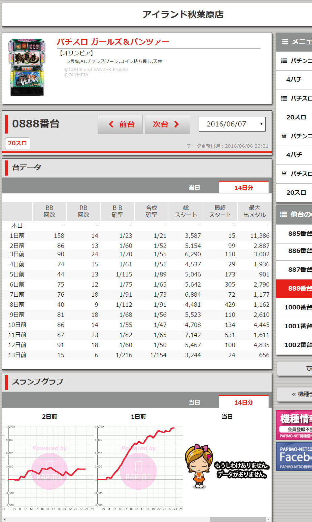Click the list icon beside the first パチスロ menu entry
This screenshot has width=312, height=522.
pyautogui.click(x=284, y=99)
